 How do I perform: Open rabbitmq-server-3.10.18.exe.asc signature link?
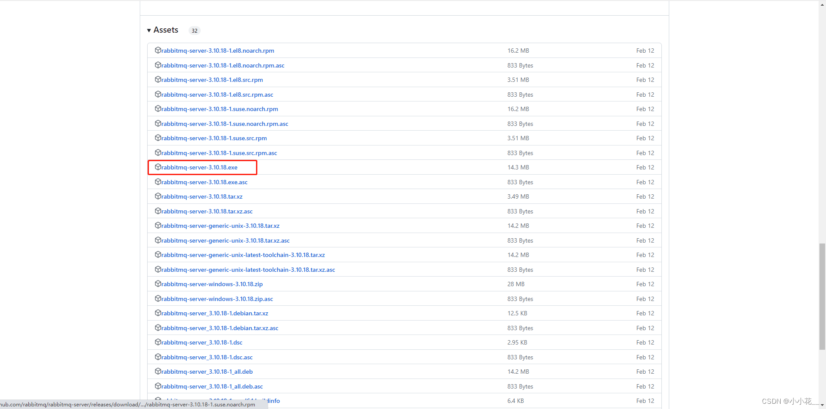205,183
